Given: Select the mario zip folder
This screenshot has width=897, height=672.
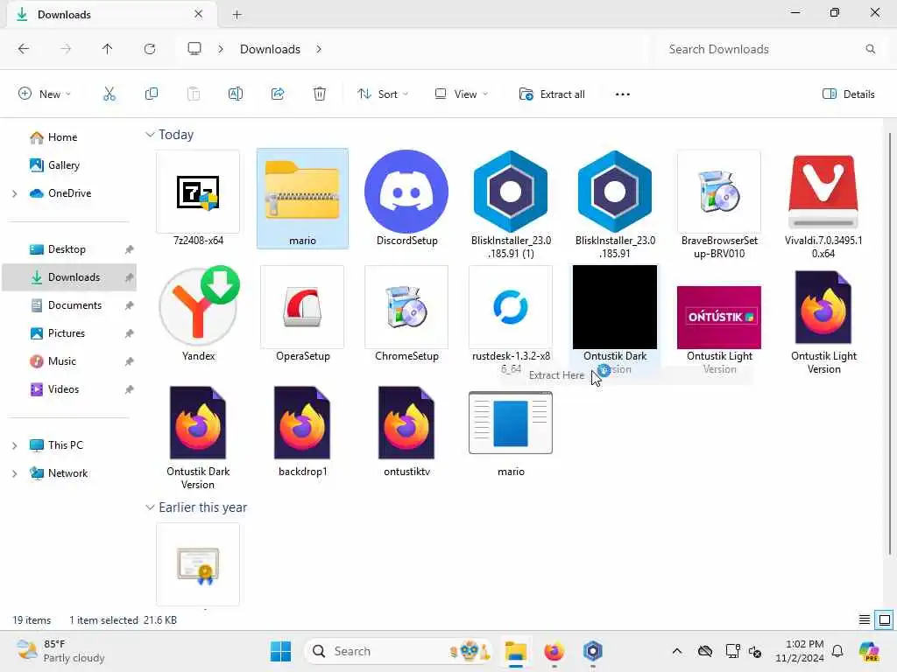Looking at the screenshot, I should point(302,199).
